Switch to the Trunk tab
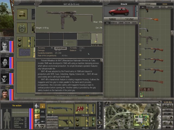The height and width of the screenshot is (130, 174). (x=164, y=4)
